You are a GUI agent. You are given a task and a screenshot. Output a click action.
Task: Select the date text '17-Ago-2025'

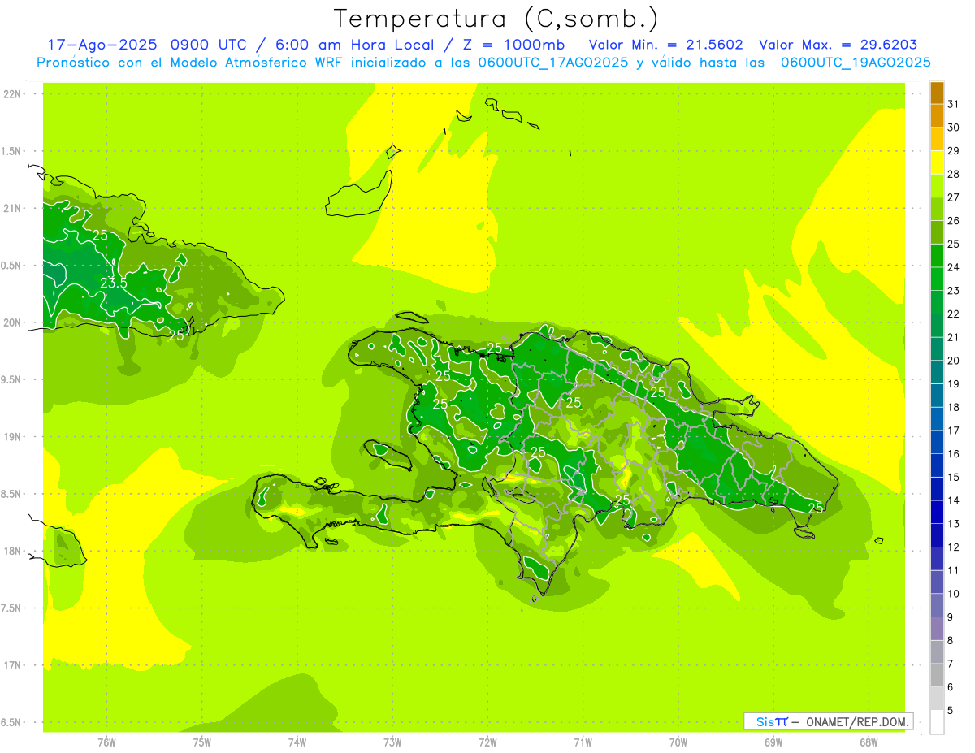coord(102,45)
